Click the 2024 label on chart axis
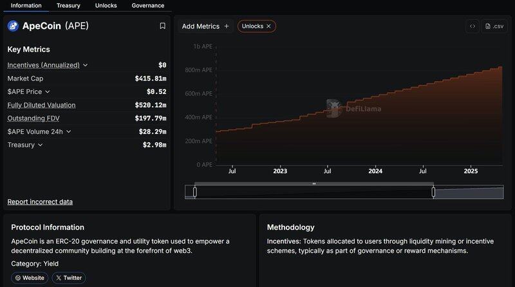This screenshot has height=287, width=515. [375, 171]
